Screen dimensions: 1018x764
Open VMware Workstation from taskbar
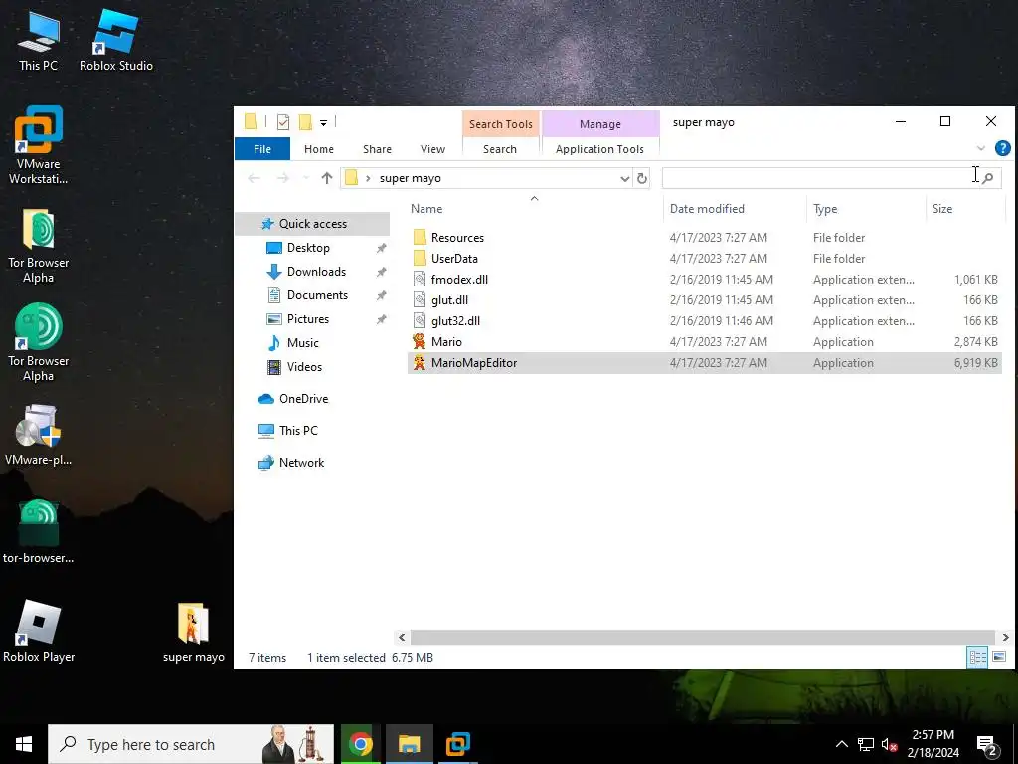point(457,744)
